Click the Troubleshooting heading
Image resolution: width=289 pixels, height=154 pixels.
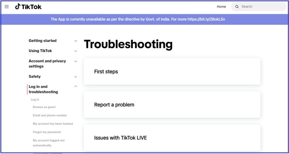pos(128,44)
